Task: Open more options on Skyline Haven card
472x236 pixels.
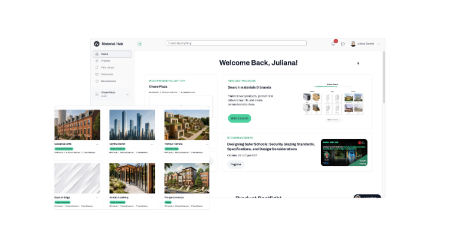Action: point(152,144)
